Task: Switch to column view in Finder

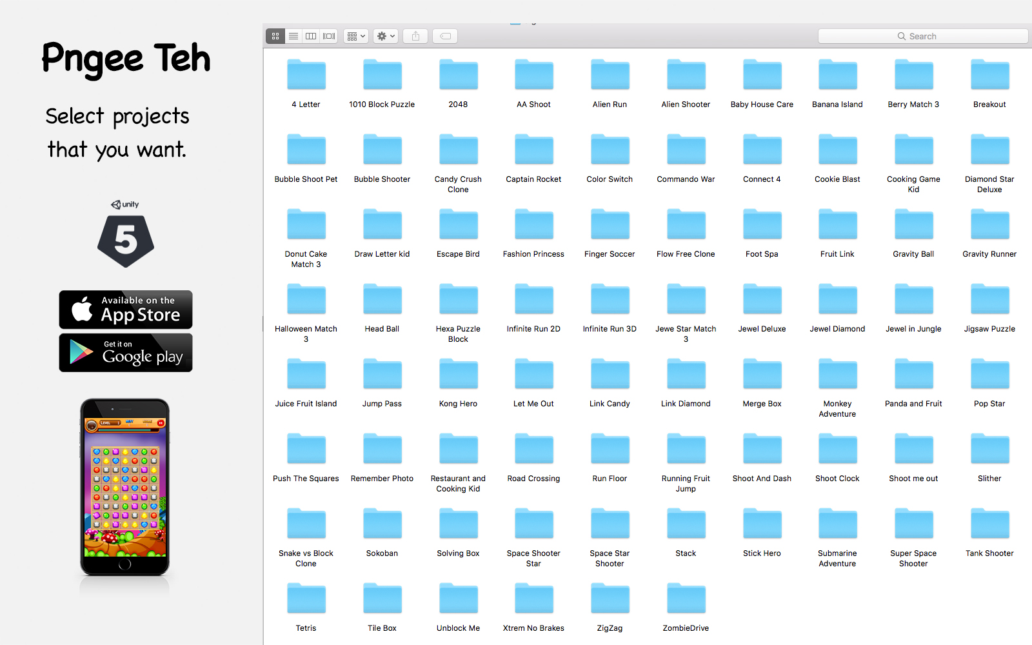Action: (x=311, y=36)
